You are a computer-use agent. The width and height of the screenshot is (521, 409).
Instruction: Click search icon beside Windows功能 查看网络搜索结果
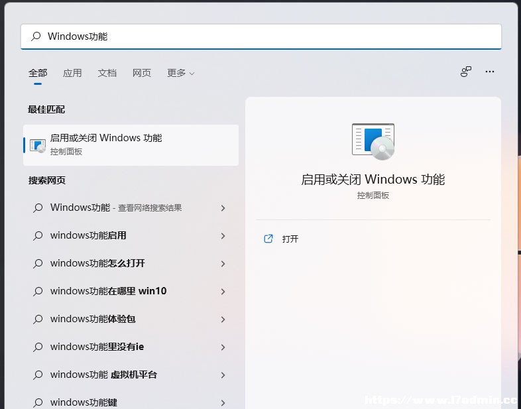pos(38,208)
